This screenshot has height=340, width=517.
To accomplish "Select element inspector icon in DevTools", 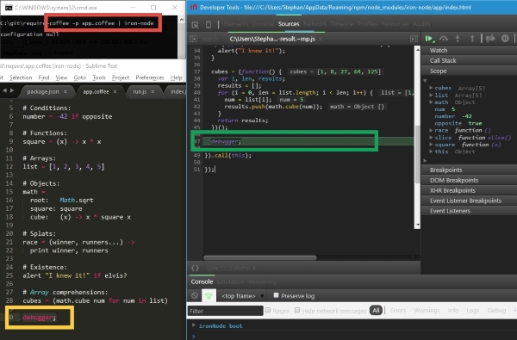I will 195,25.
